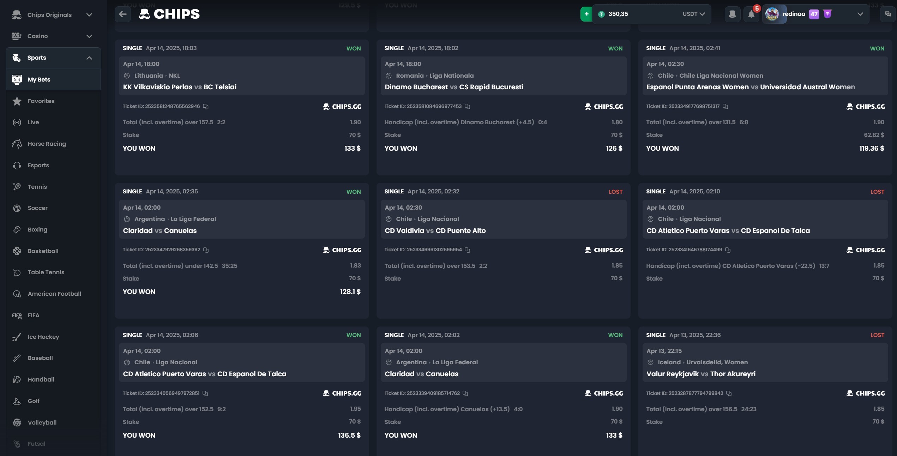This screenshot has width=897, height=456.
Task: Copy ticket ID 2523340569497972851
Action: click(205, 393)
